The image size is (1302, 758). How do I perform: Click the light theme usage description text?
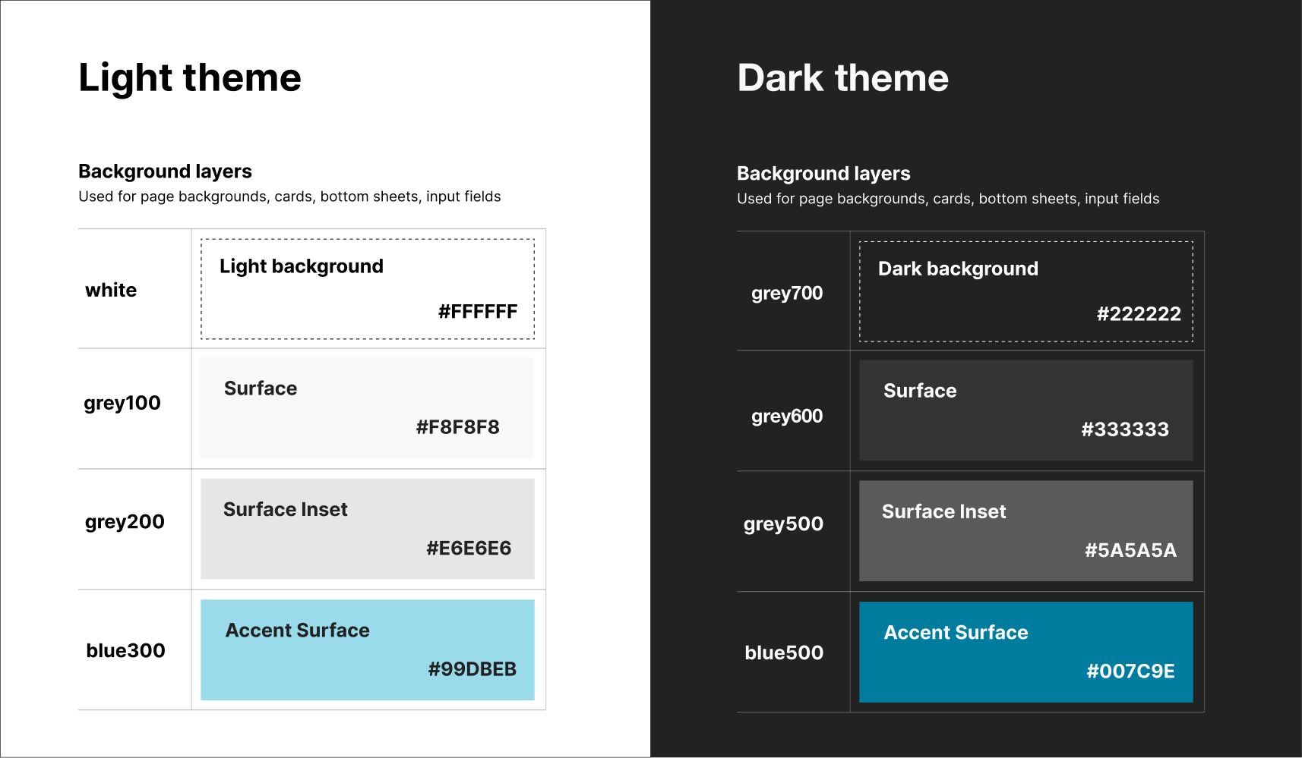tap(289, 197)
